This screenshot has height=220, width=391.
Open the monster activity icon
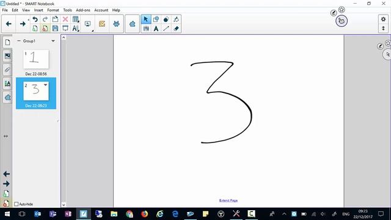click(x=117, y=24)
